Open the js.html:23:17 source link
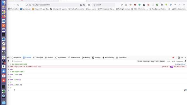 [180, 64]
